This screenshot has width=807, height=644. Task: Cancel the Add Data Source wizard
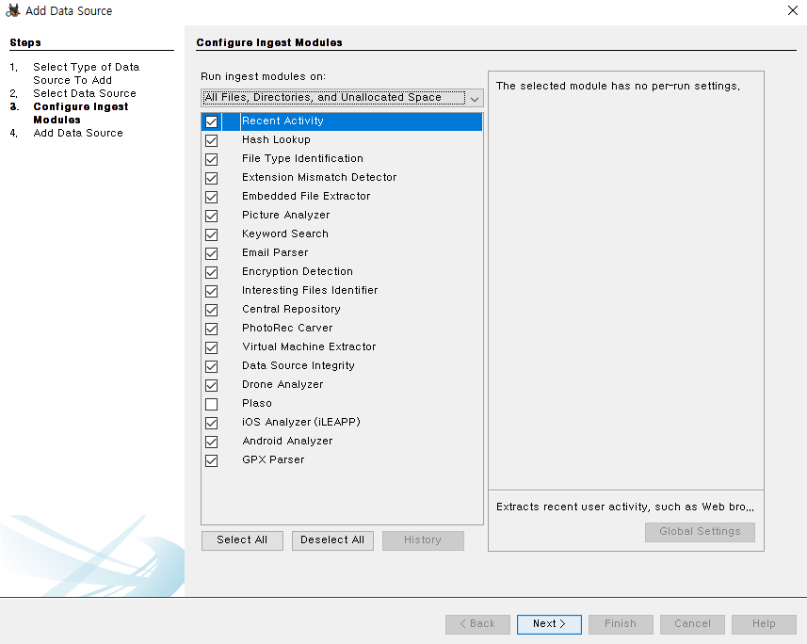[692, 624]
